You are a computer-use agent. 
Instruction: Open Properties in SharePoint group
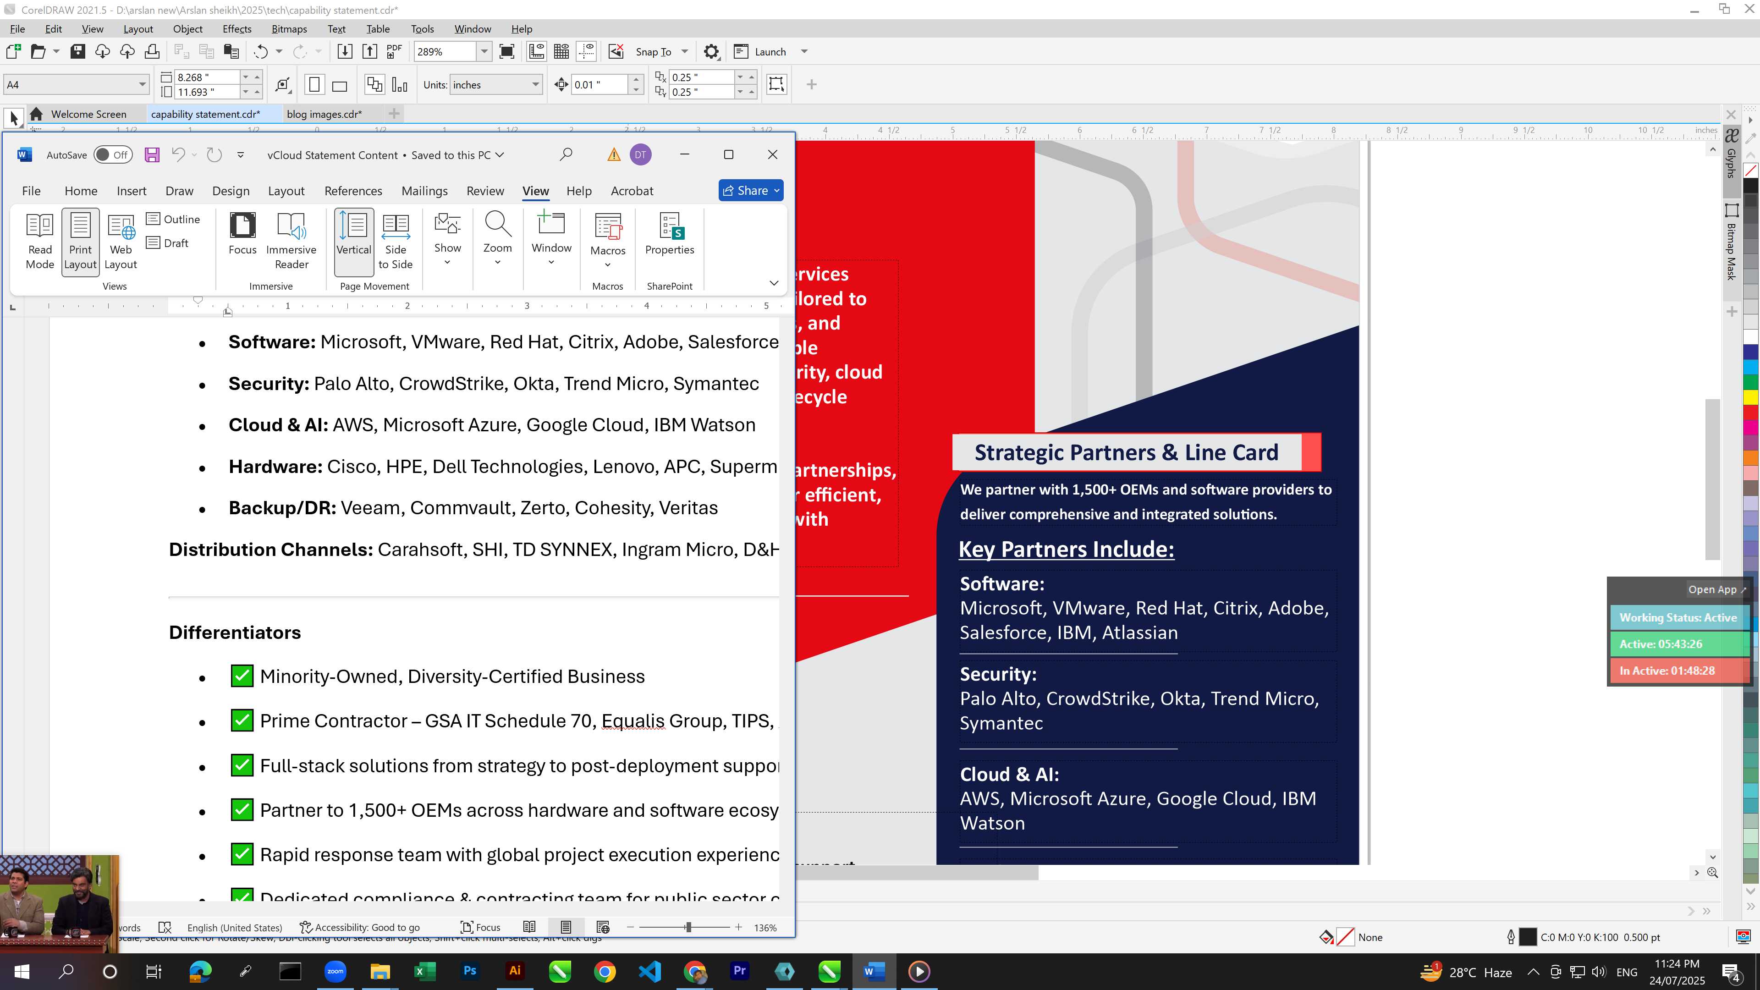(x=670, y=234)
